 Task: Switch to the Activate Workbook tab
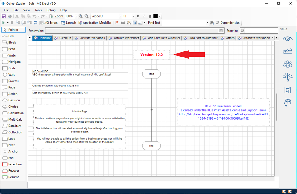click(x=90, y=38)
